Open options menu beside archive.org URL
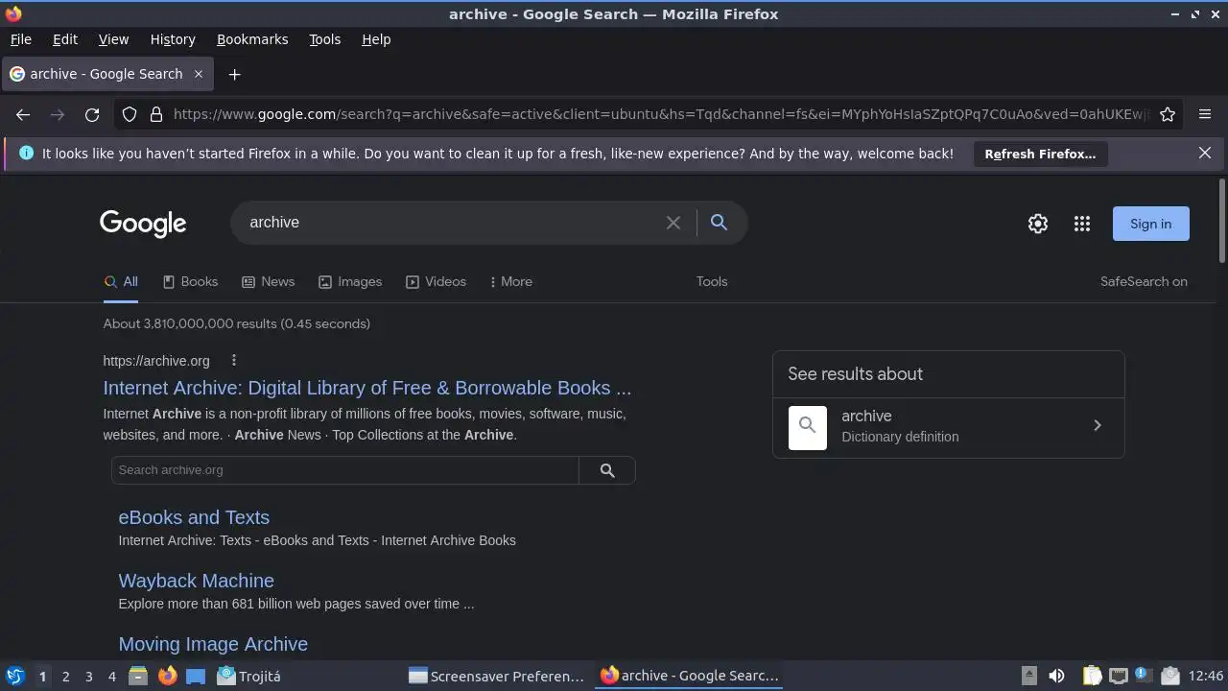This screenshot has width=1228, height=691. tap(234, 361)
